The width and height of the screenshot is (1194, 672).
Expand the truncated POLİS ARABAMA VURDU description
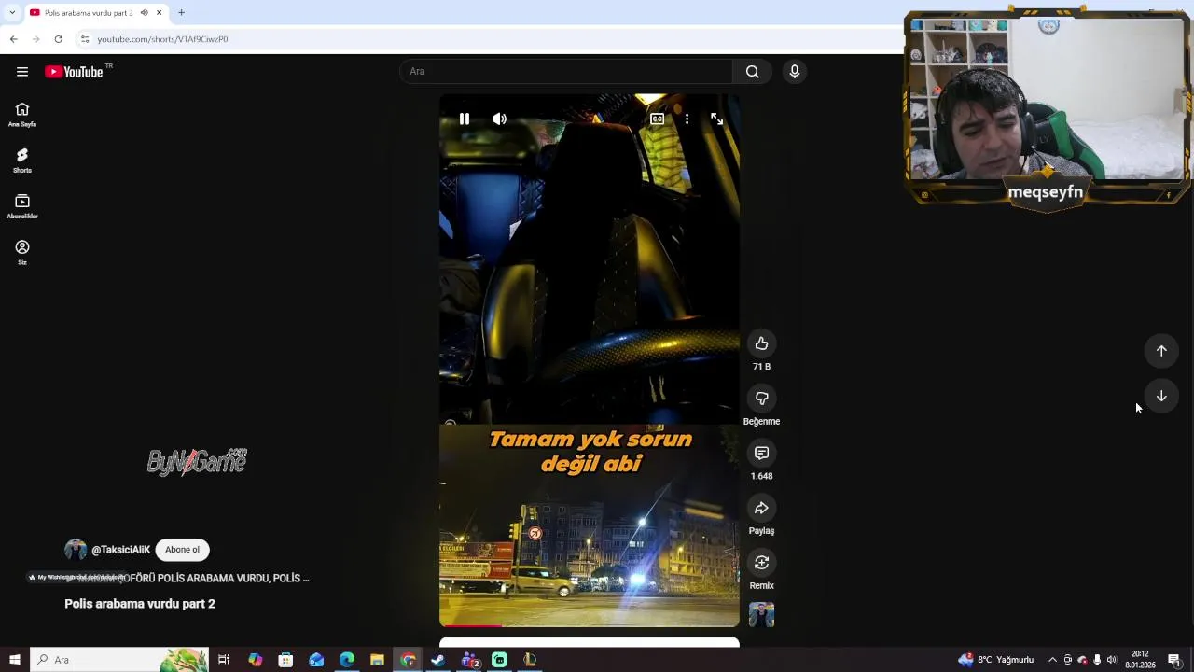pyautogui.click(x=187, y=578)
